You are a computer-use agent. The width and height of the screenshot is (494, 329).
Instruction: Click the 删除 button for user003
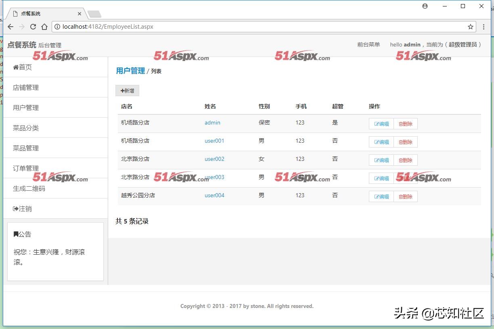pos(405,178)
